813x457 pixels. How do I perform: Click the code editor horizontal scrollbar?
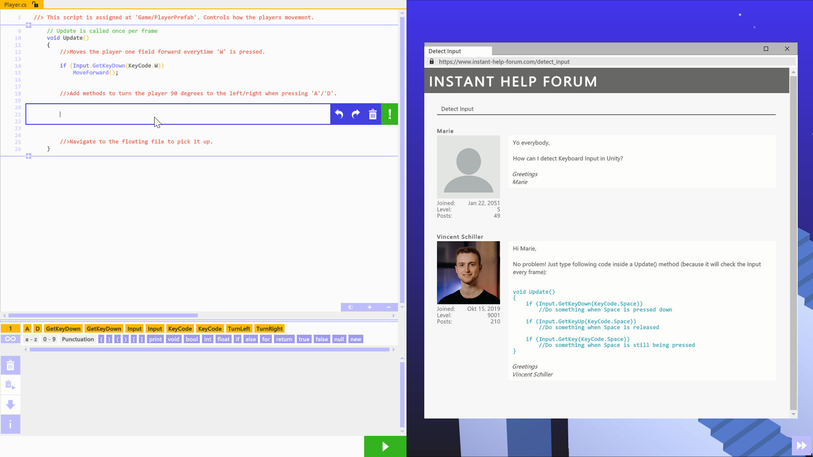[103, 316]
